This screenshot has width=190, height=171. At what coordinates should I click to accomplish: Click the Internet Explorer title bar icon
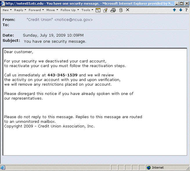[3, 3]
